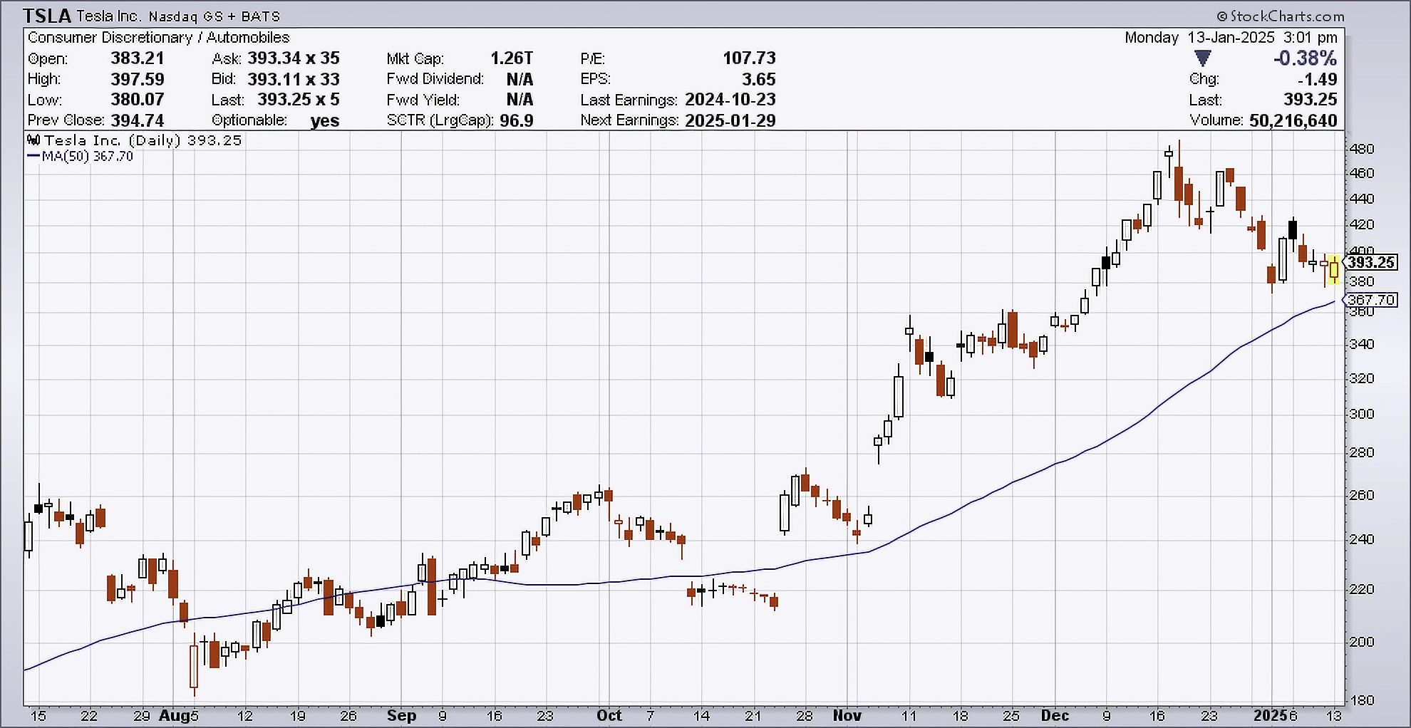Click the P/E value 107.73
The height and width of the screenshot is (728, 1411).
749,58
